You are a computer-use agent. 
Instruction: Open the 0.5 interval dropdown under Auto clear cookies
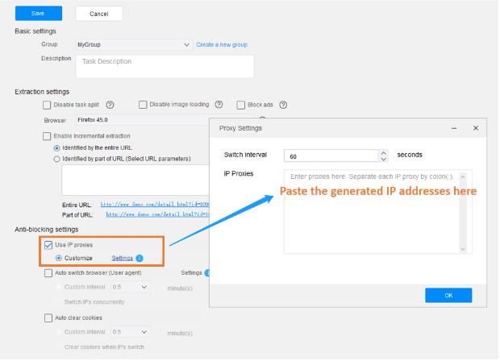pyautogui.click(x=131, y=332)
